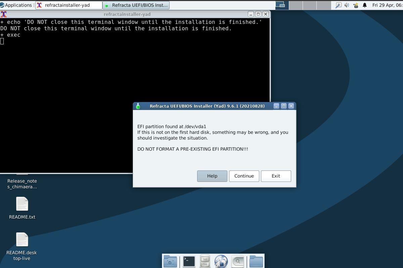Click Exit in the installer dialog
Screen dimensions: 403x268
(x=276, y=176)
